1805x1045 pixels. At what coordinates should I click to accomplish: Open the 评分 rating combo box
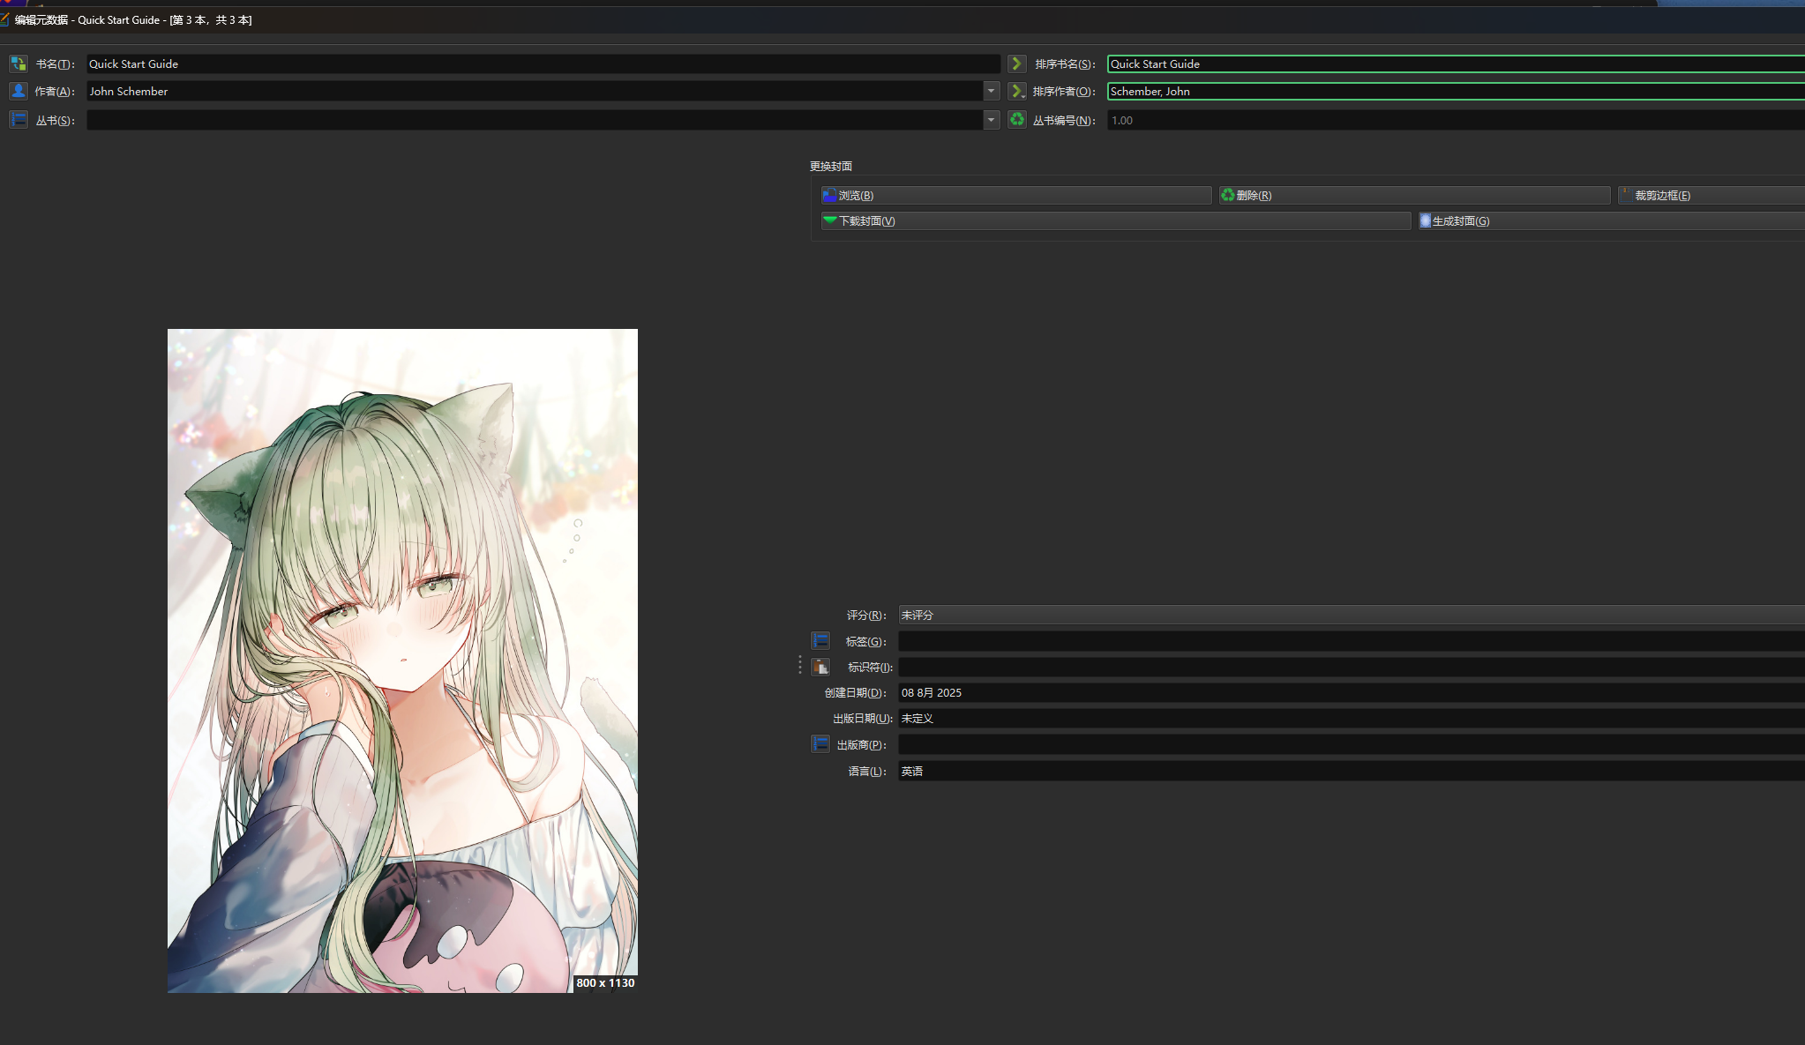pyautogui.click(x=1350, y=615)
